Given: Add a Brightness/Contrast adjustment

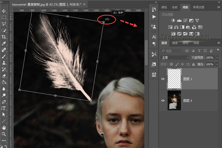Looking at the screenshot, I should tap(173, 21).
